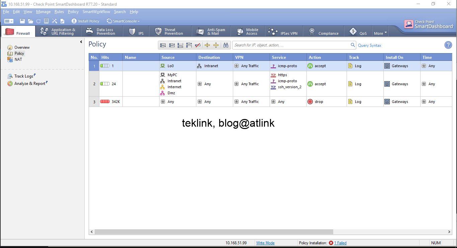Screen dimensions: 457x248
Task: Select the NAT entry in left panel
Action: pyautogui.click(x=18, y=59)
